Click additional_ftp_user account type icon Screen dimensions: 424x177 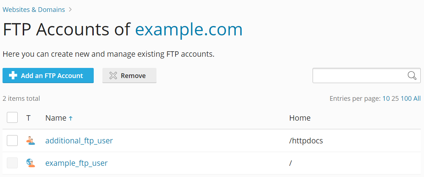(x=31, y=141)
